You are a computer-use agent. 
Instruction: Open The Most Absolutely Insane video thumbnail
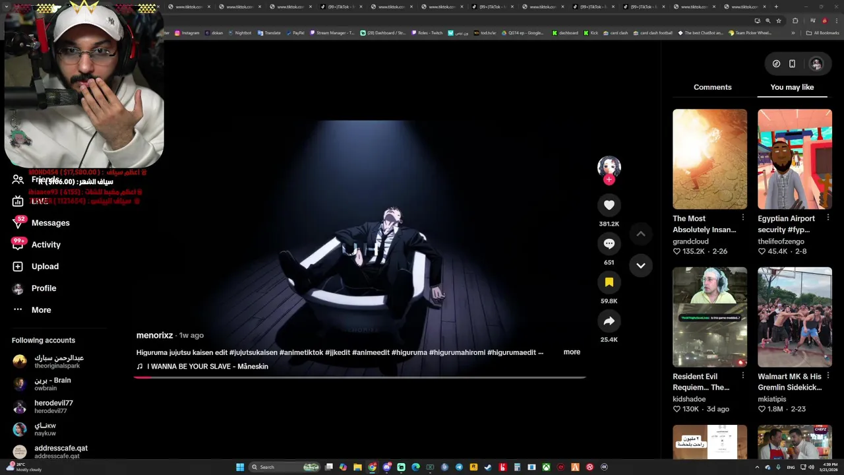point(709,159)
